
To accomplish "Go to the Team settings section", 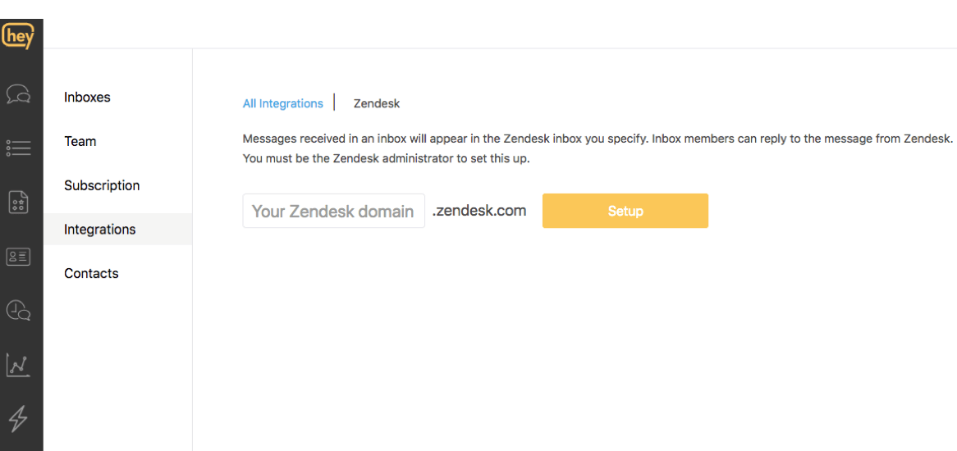I will tap(80, 142).
